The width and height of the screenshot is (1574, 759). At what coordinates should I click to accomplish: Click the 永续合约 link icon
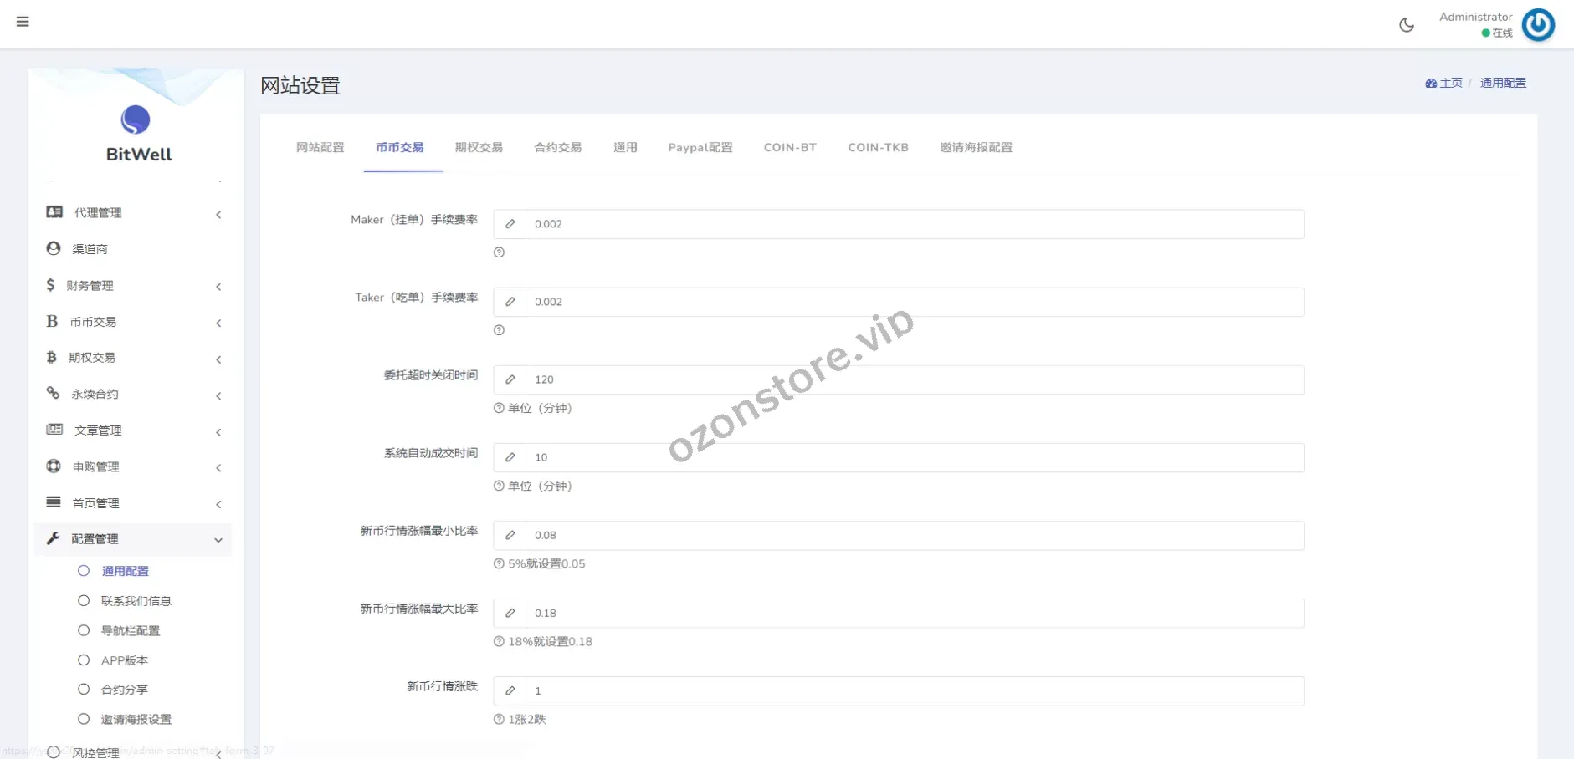53,393
